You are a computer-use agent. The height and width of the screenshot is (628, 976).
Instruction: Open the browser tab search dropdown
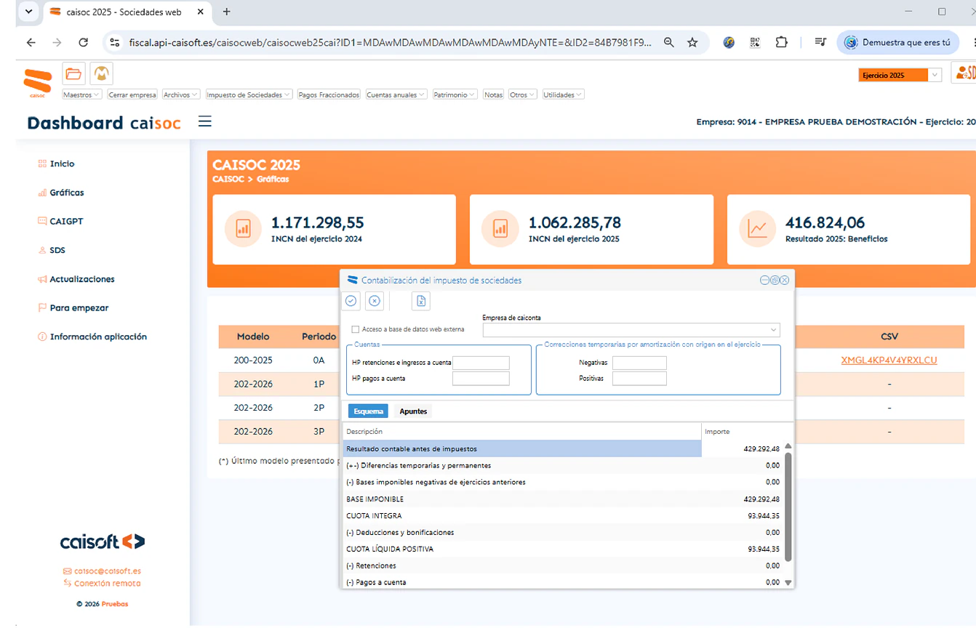(x=28, y=12)
